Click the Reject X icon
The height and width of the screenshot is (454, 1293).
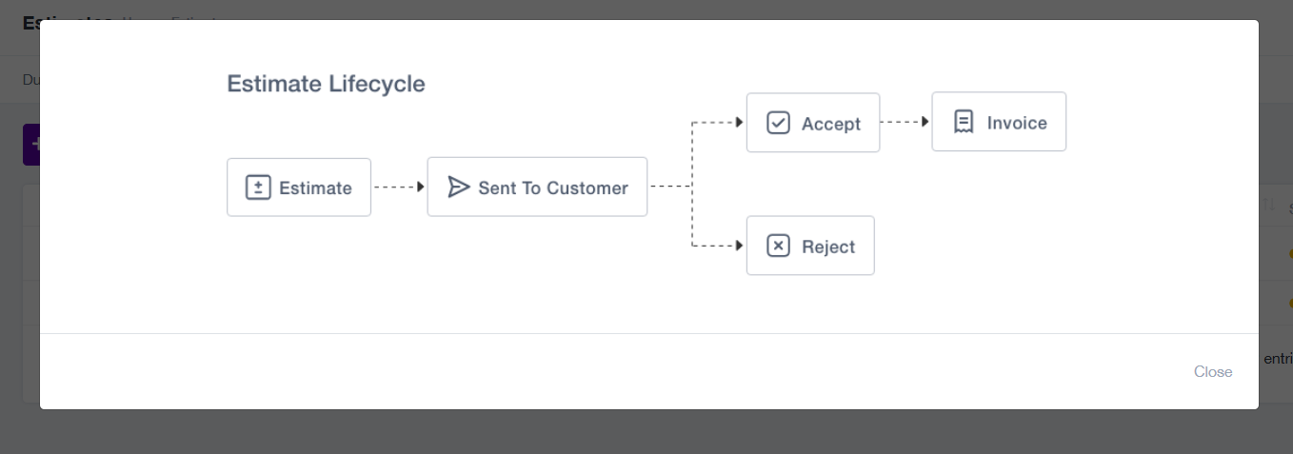click(x=778, y=246)
